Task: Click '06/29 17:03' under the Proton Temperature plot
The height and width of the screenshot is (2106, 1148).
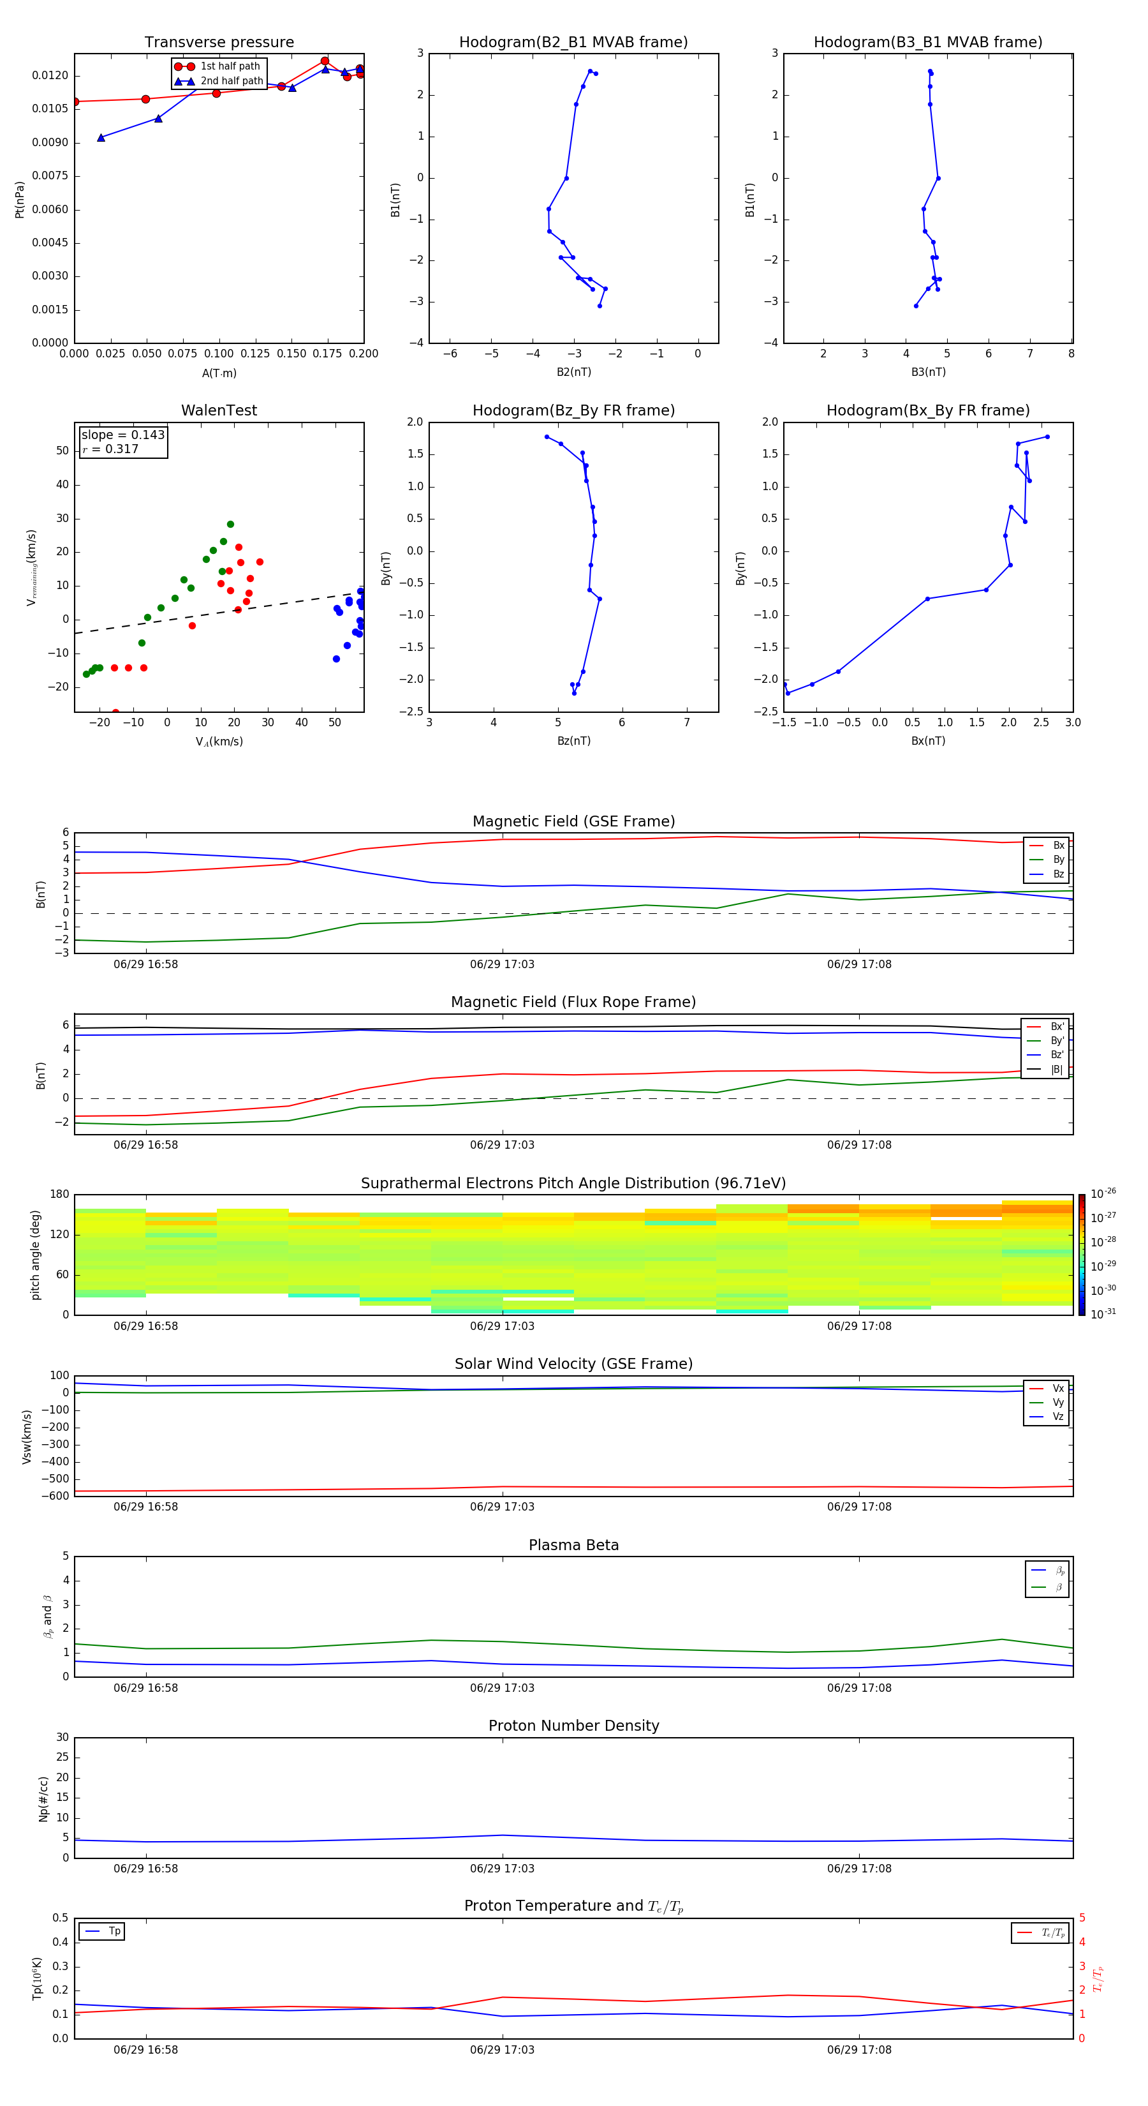Action: pos(502,2050)
